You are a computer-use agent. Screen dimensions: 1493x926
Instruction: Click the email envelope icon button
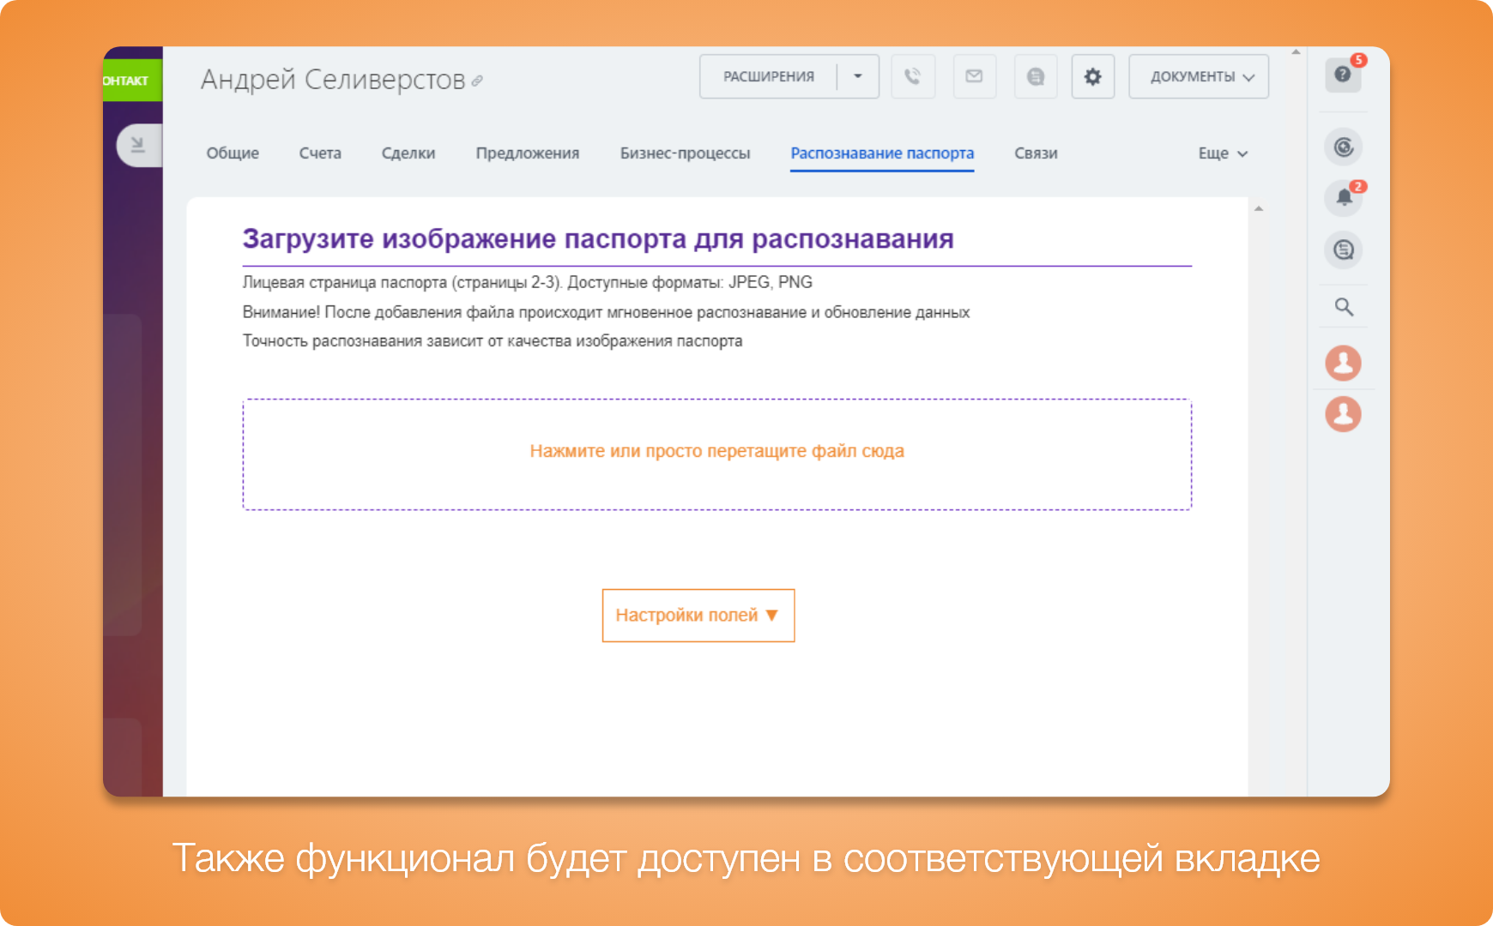tap(974, 76)
